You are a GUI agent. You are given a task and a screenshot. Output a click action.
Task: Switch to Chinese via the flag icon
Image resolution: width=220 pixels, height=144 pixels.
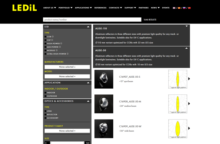[x=189, y=8]
